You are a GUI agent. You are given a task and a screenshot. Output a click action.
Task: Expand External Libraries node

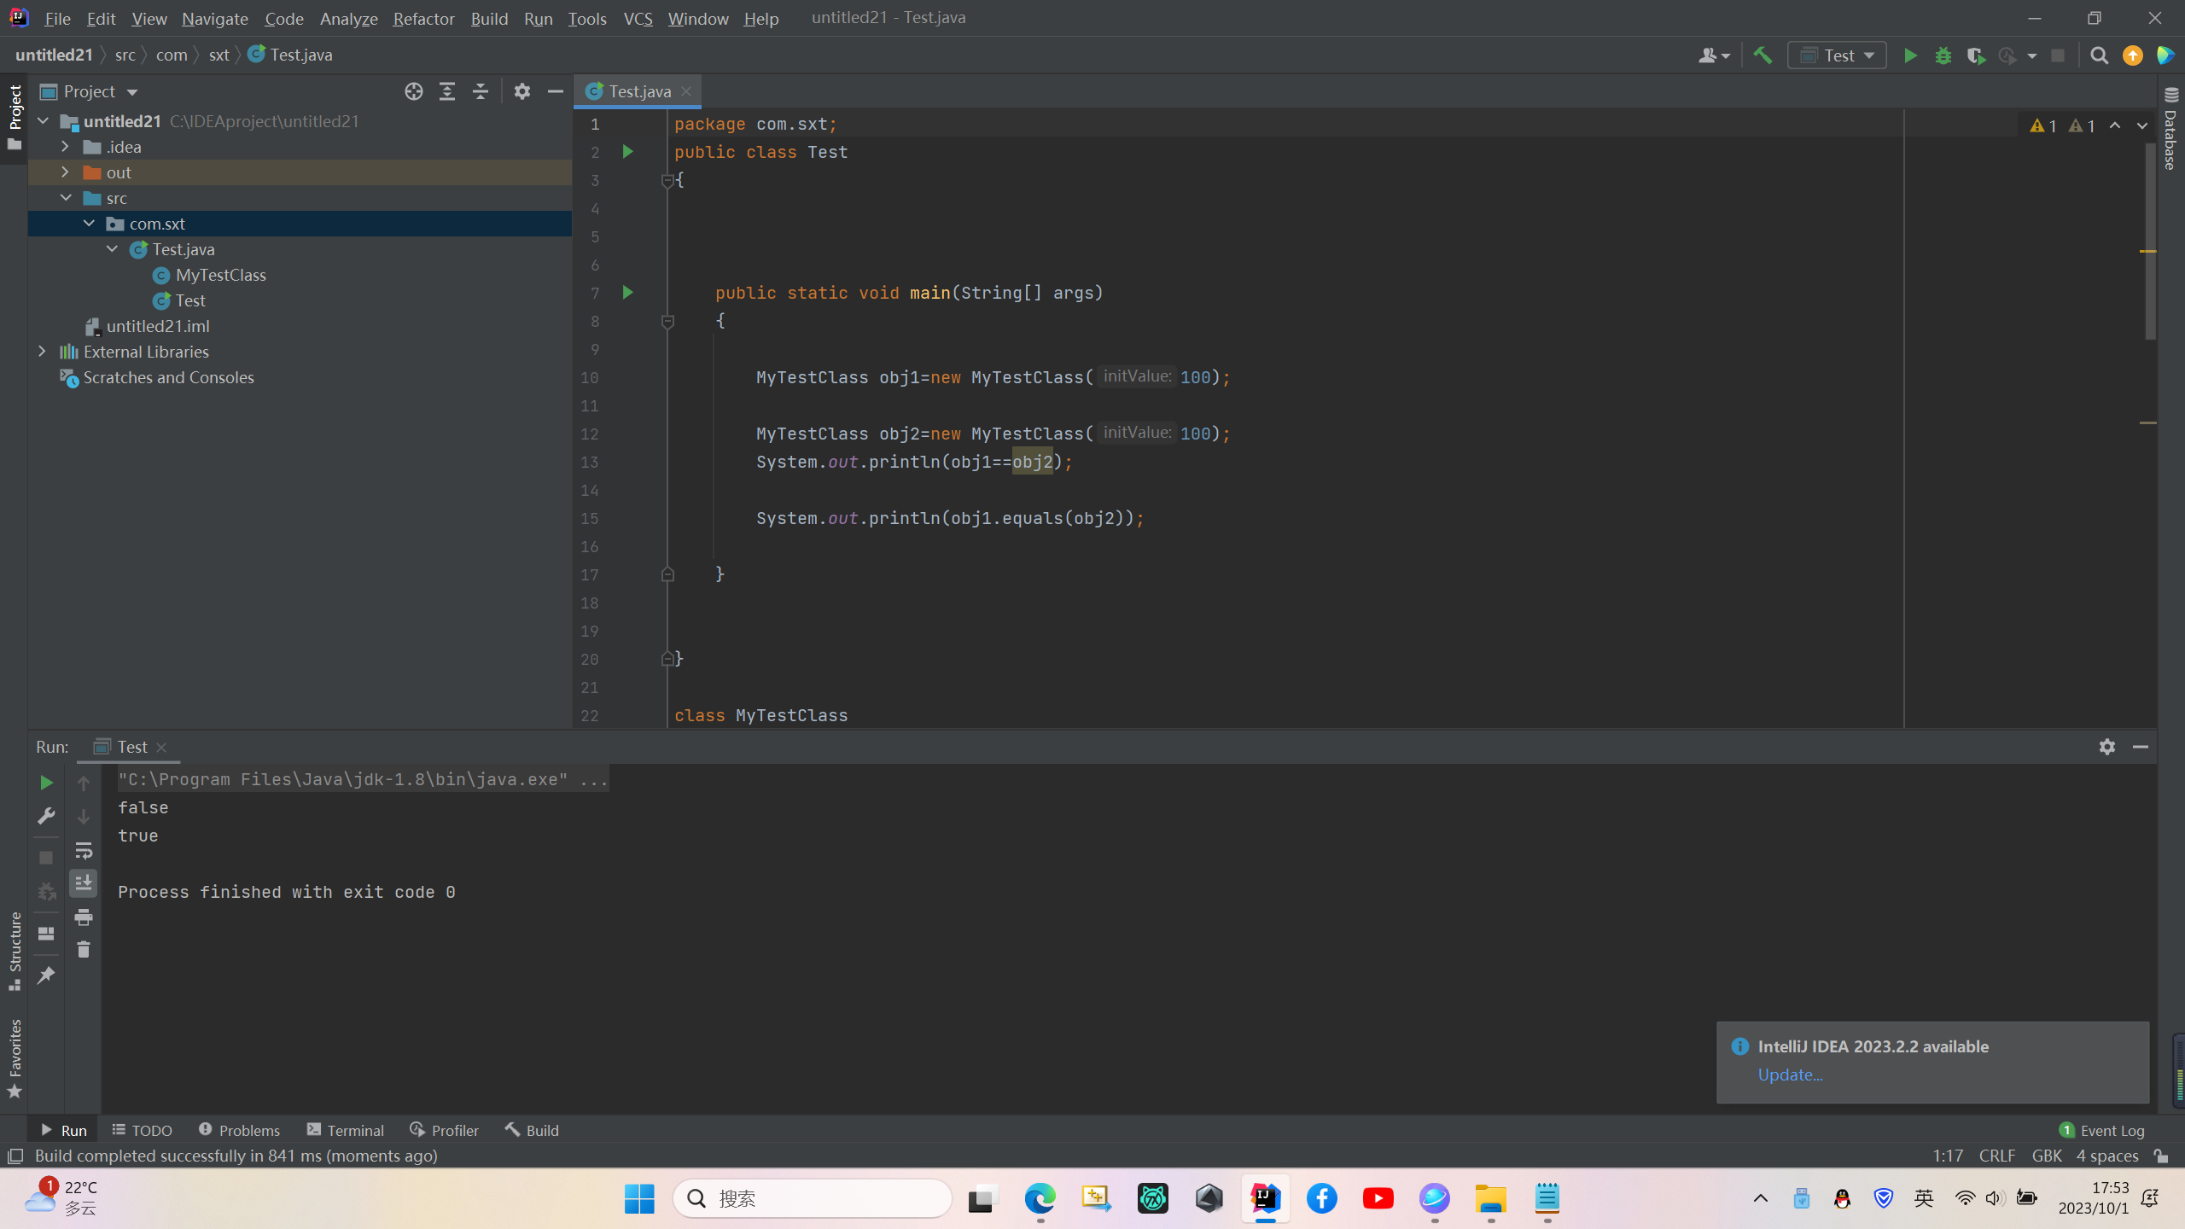[42, 352]
